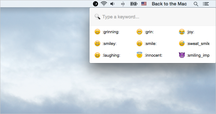Select the :smile: label
The height and width of the screenshot is (114, 216).
(151, 44)
